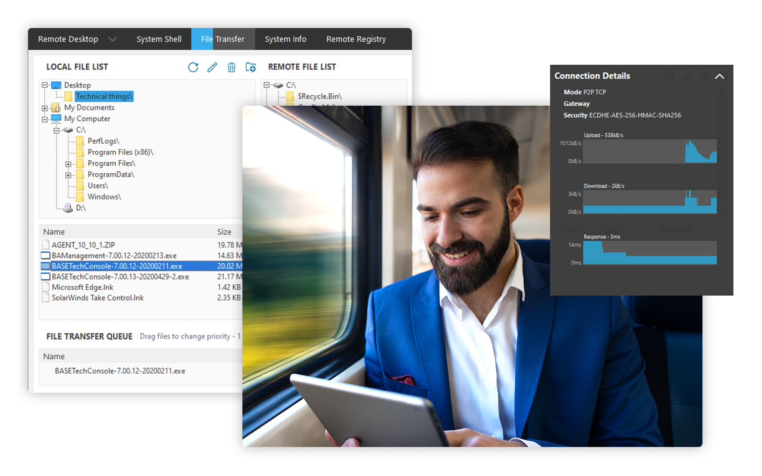Check the BASETechConsole-7.00.13 file entry
This screenshot has height=476, width=762.
click(x=45, y=276)
